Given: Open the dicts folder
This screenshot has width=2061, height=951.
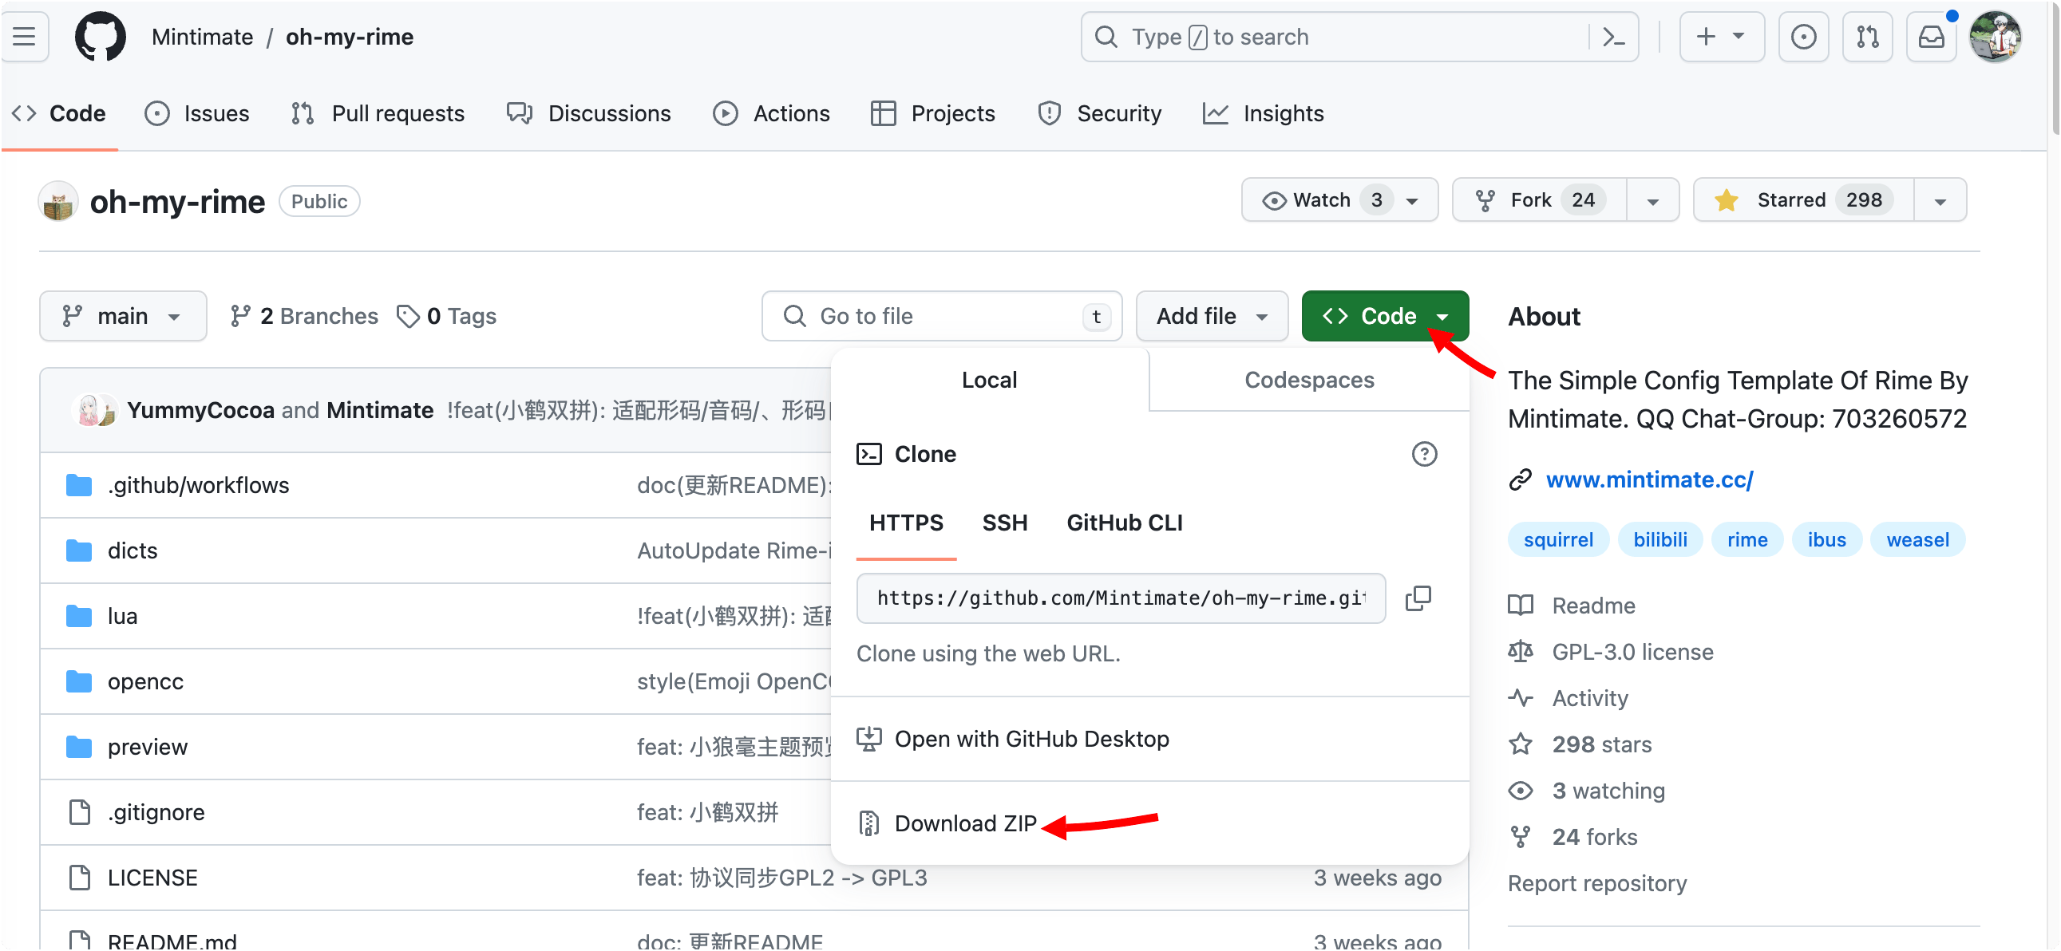Looking at the screenshot, I should (133, 551).
